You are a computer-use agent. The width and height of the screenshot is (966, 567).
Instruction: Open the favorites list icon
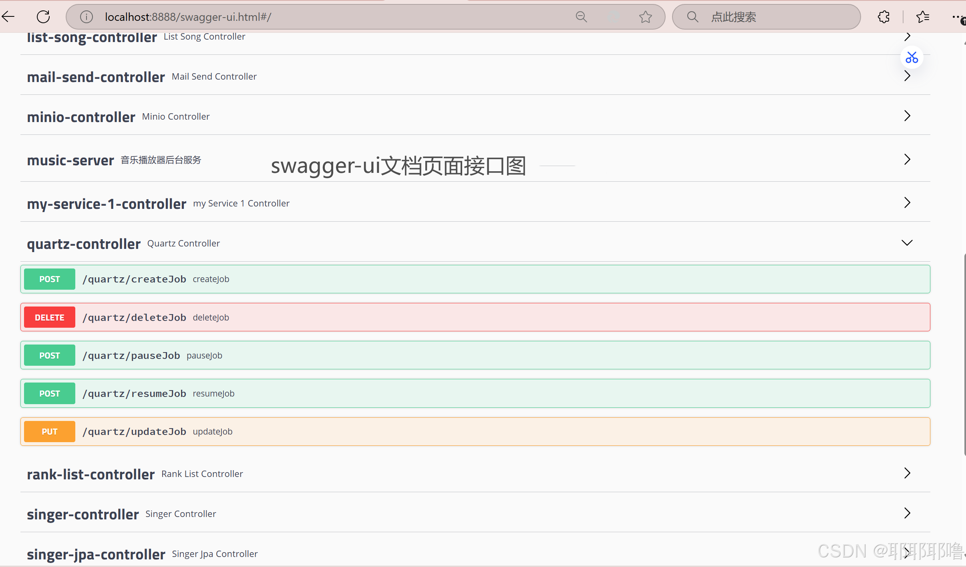923,17
